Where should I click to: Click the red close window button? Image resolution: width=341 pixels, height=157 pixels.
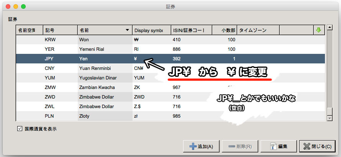click(x=8, y=6)
